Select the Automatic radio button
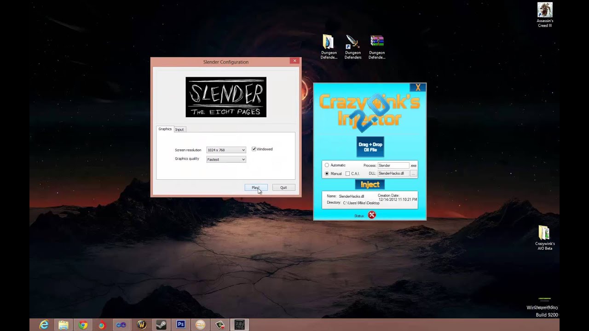 pyautogui.click(x=327, y=165)
